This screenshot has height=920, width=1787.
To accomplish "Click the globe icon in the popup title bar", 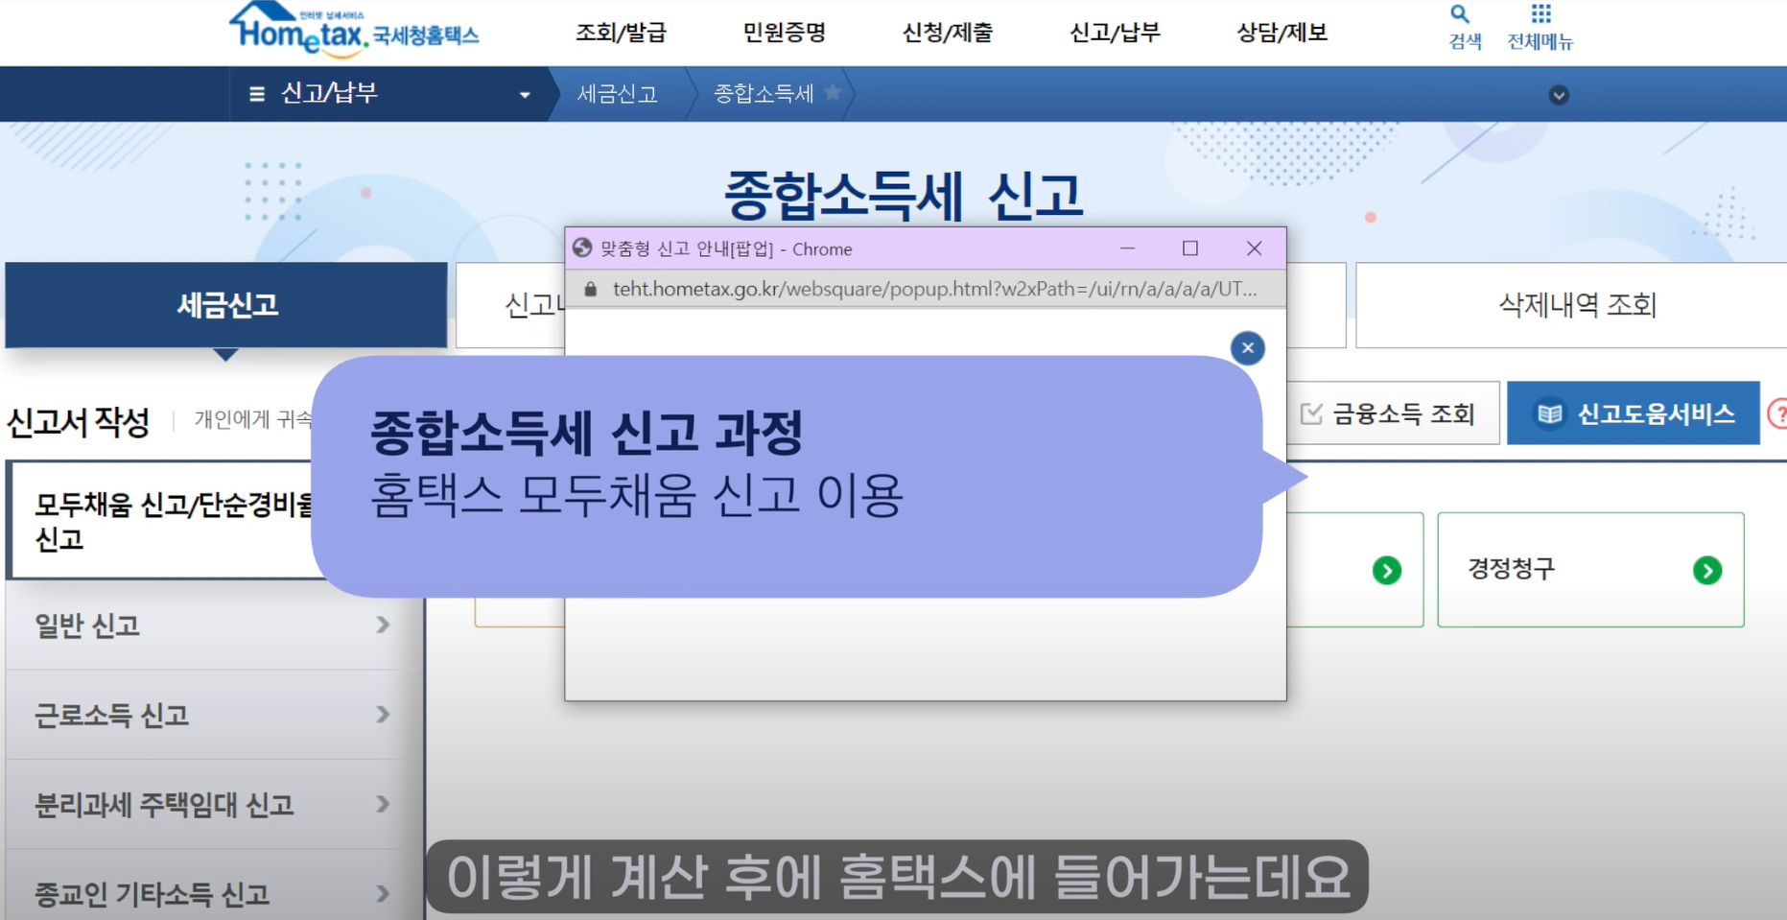I will [x=582, y=248].
